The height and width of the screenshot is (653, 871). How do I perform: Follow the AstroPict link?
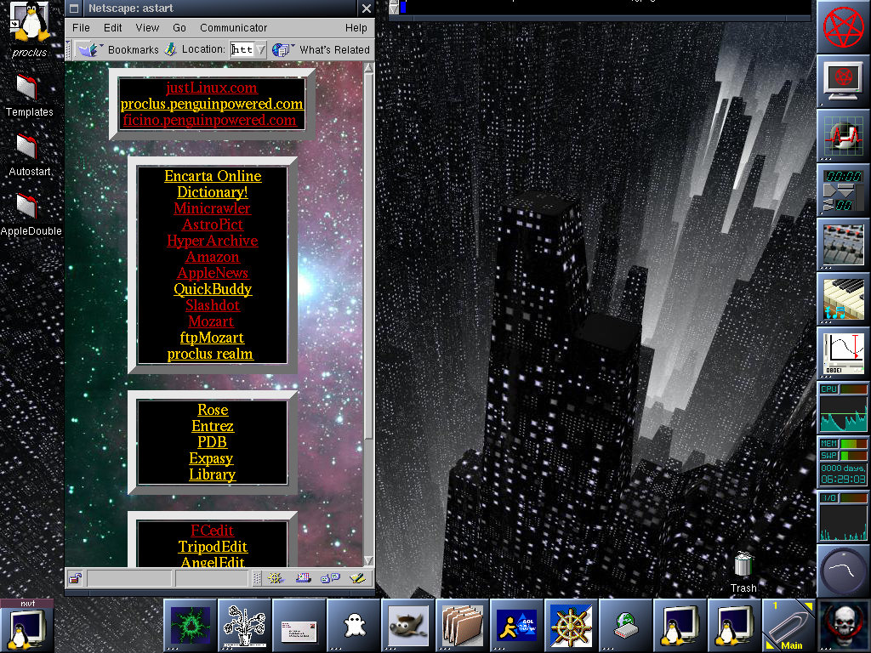213,224
